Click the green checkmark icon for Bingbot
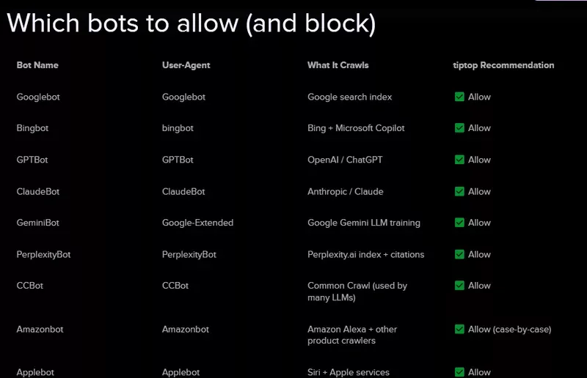 [x=459, y=128]
